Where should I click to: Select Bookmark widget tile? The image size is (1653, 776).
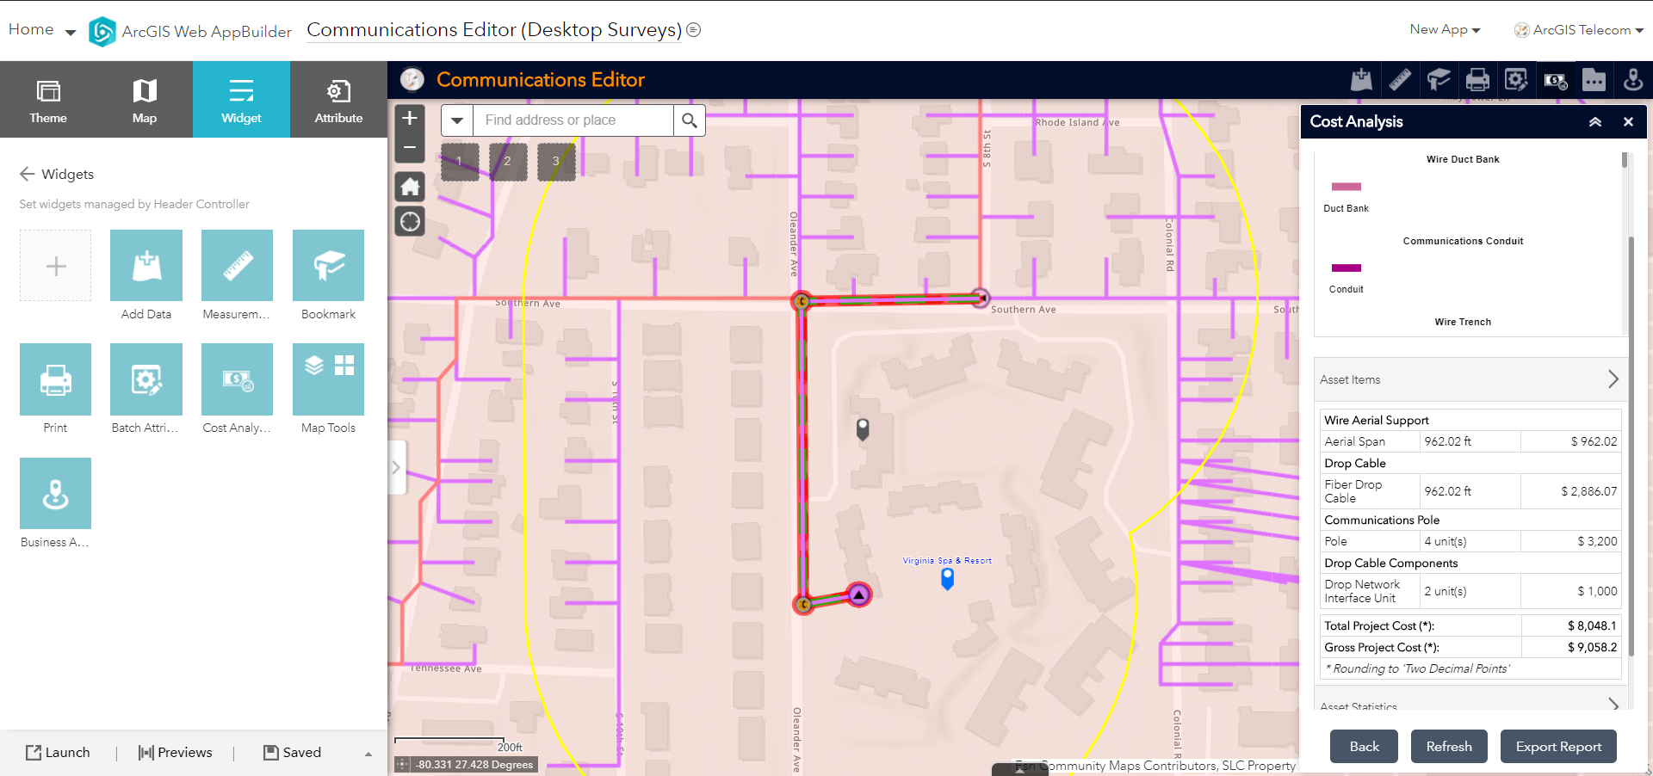(x=328, y=265)
